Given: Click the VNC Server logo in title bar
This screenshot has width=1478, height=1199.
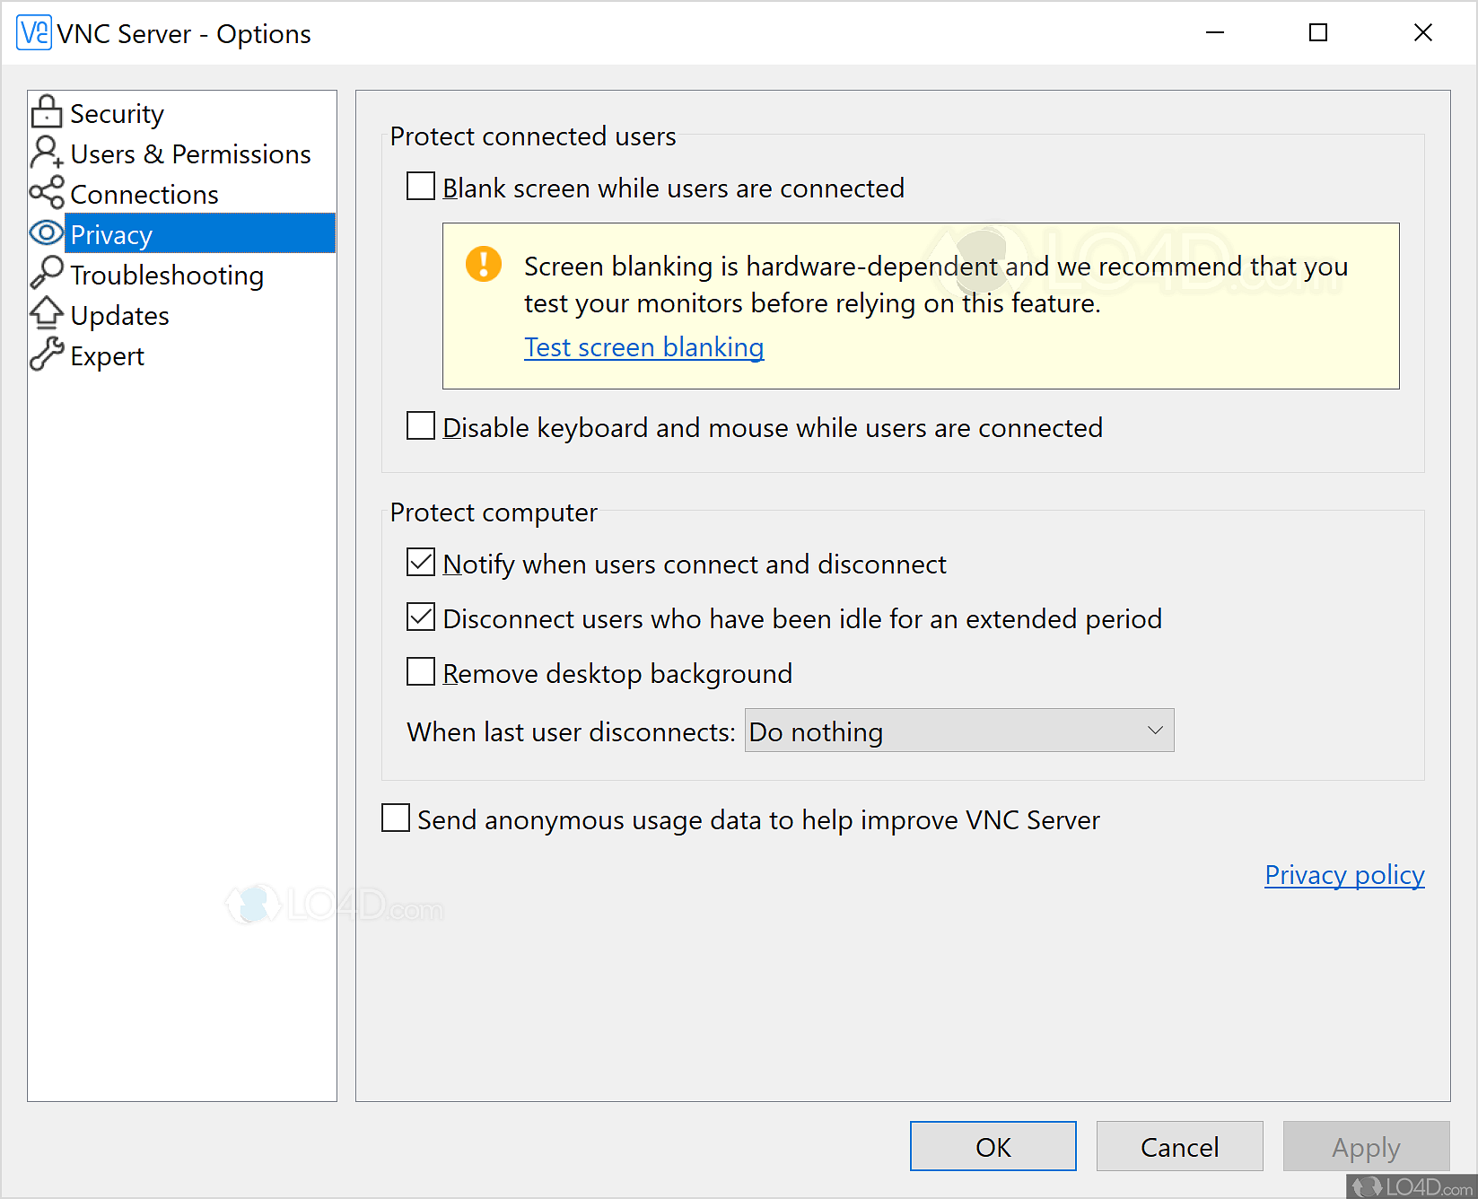Looking at the screenshot, I should [34, 33].
